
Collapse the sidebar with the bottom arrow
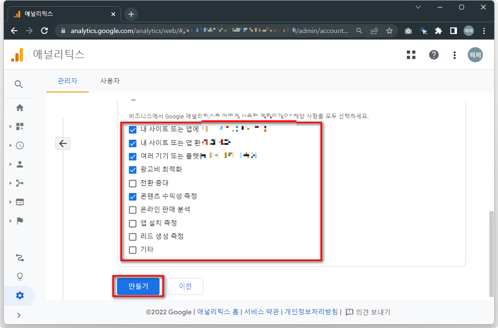pyautogui.click(x=19, y=314)
